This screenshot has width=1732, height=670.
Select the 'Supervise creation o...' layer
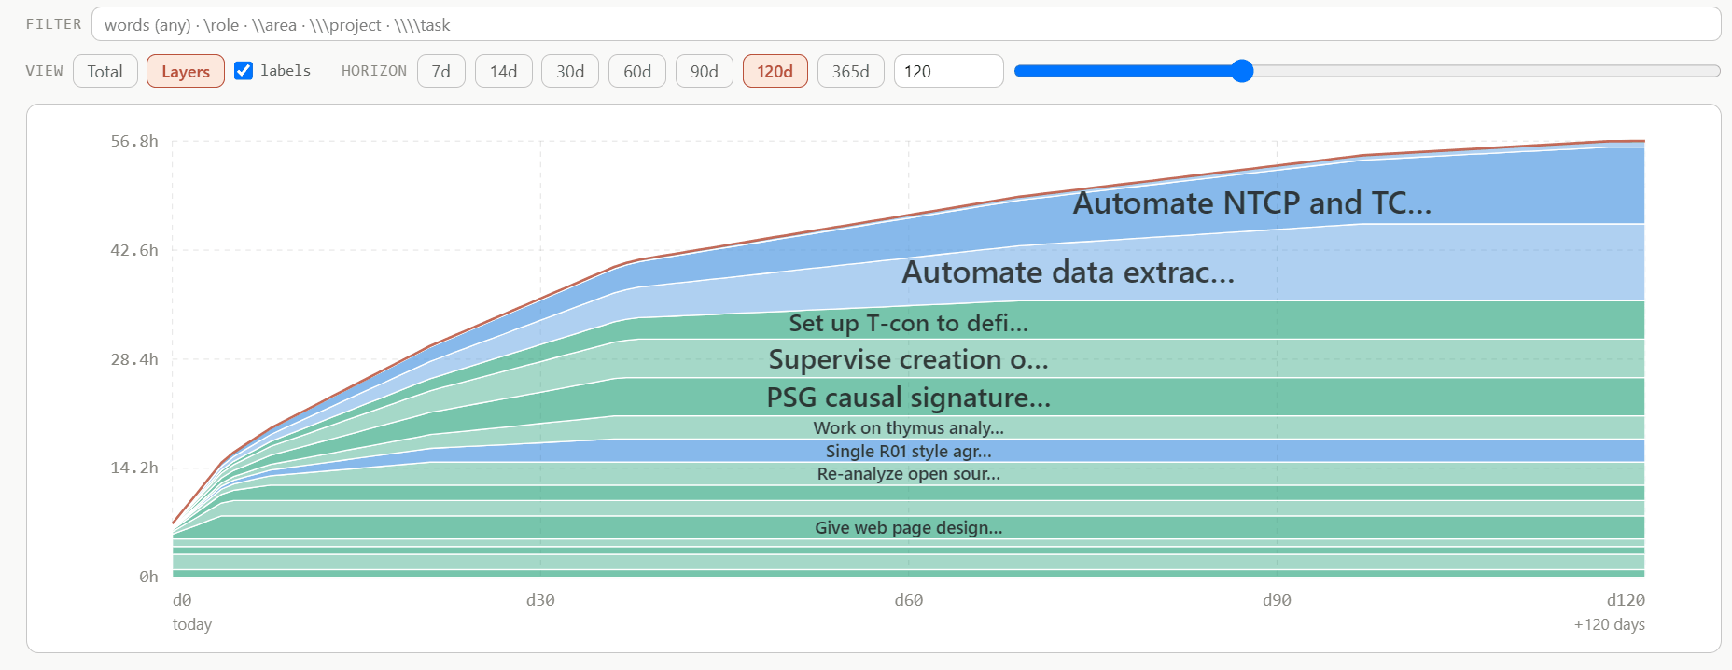tap(908, 359)
